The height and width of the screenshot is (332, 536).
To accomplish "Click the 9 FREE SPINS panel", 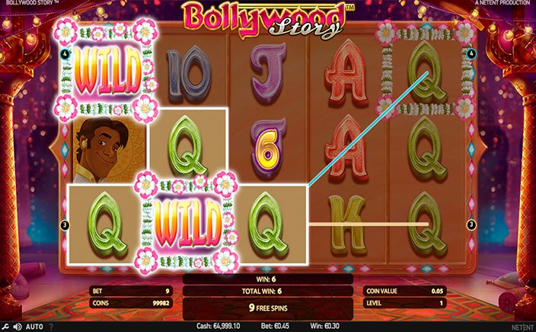I will 268,308.
